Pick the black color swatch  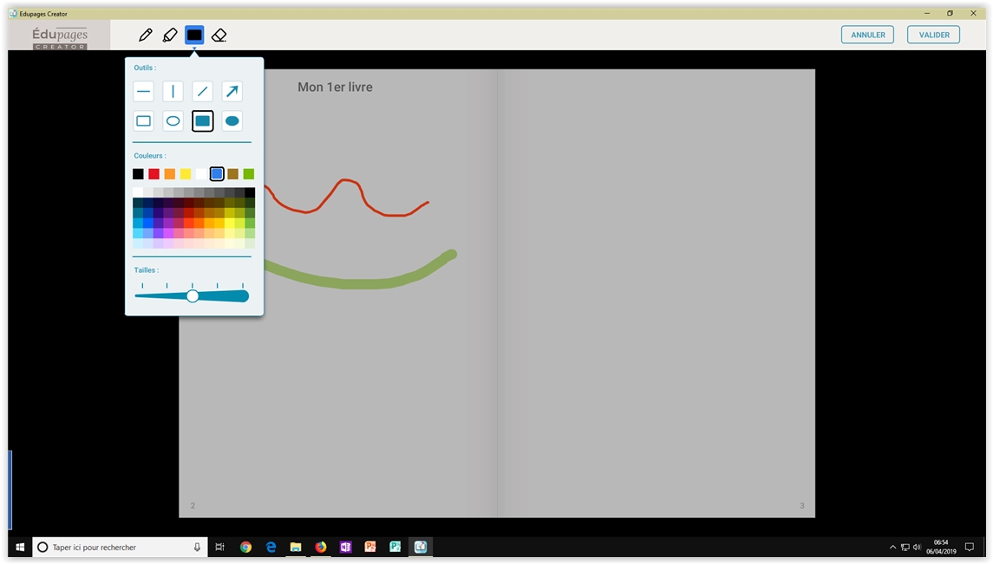pyautogui.click(x=138, y=174)
